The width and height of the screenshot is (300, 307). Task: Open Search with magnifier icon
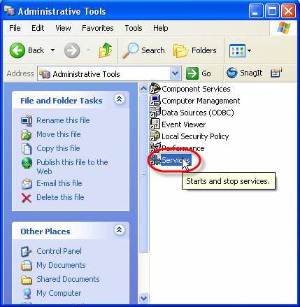[x=130, y=50]
